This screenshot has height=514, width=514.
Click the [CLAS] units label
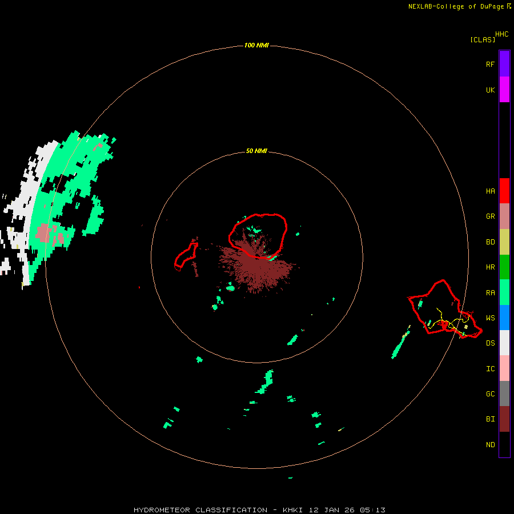click(483, 39)
